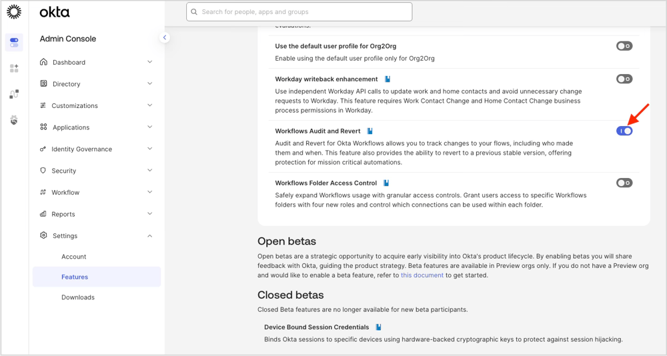This screenshot has height=356, width=667.
Task: Select the Features settings page
Action: 97,277
